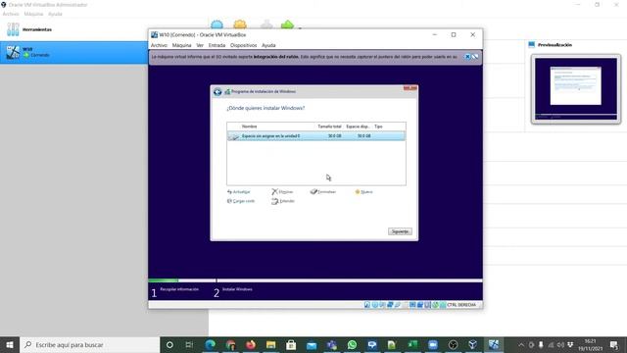
Task: Open Zoom from taskbar
Action: pyautogui.click(x=433, y=344)
